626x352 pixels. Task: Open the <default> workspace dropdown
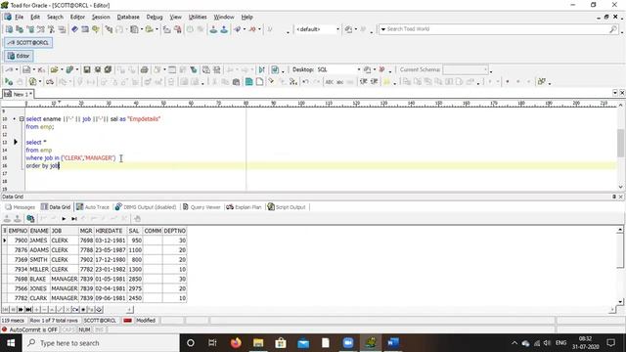pyautogui.click(x=337, y=29)
